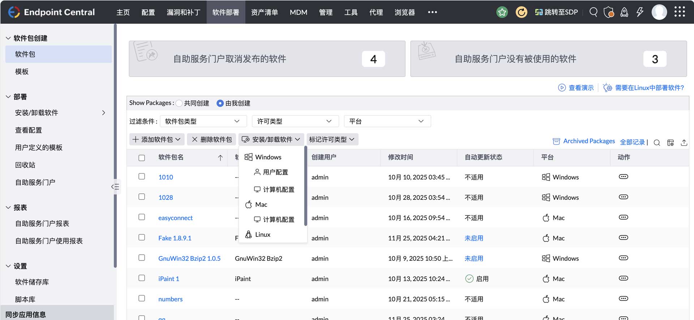Click 未启用 status for Fake 1.8.9.1
The height and width of the screenshot is (320, 694).
pos(474,238)
